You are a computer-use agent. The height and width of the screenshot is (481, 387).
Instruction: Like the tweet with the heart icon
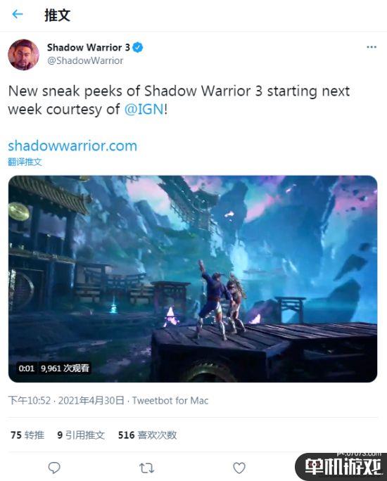click(239, 468)
